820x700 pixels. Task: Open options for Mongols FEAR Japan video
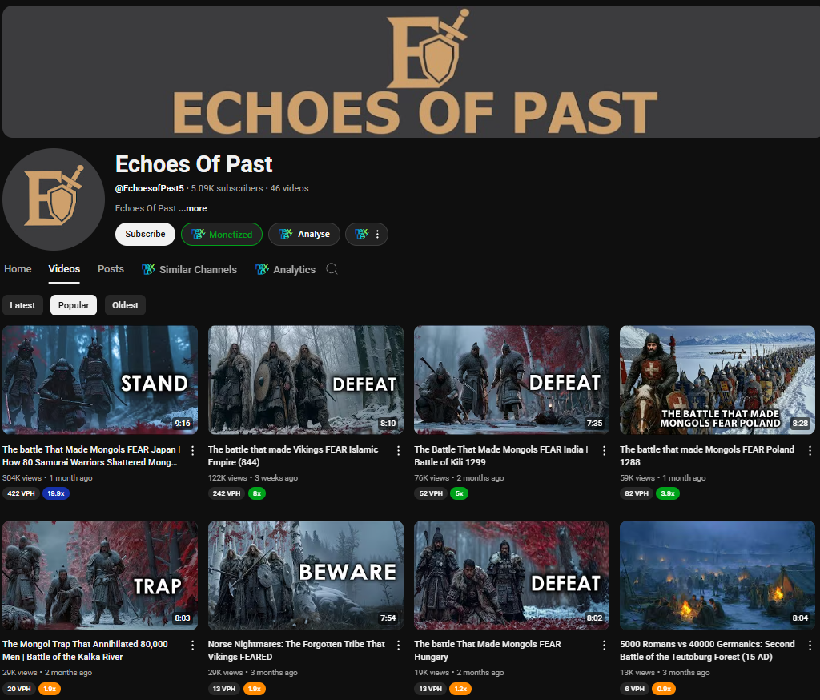click(192, 450)
